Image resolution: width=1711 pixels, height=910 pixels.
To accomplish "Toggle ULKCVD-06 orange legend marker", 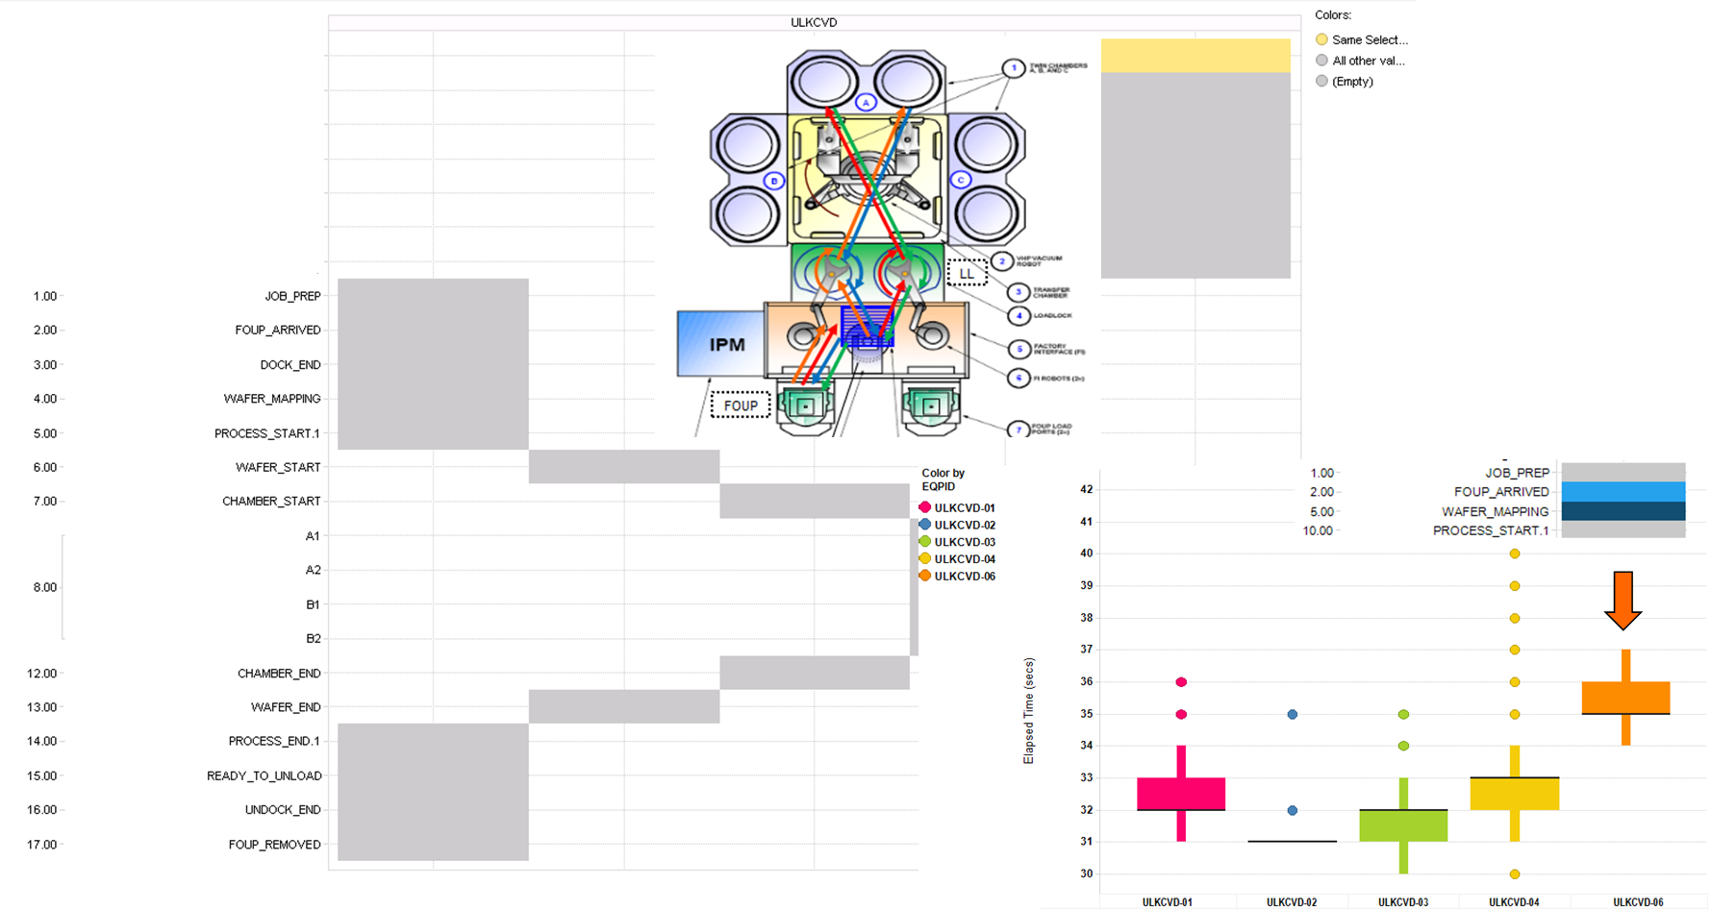I will (x=925, y=576).
